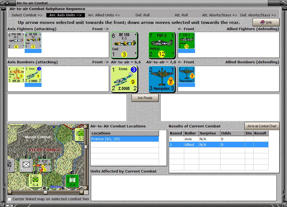The height and width of the screenshot is (207, 287).
Task: Click the Def. Aborts/Stays subphase step
Action: coord(258,15)
